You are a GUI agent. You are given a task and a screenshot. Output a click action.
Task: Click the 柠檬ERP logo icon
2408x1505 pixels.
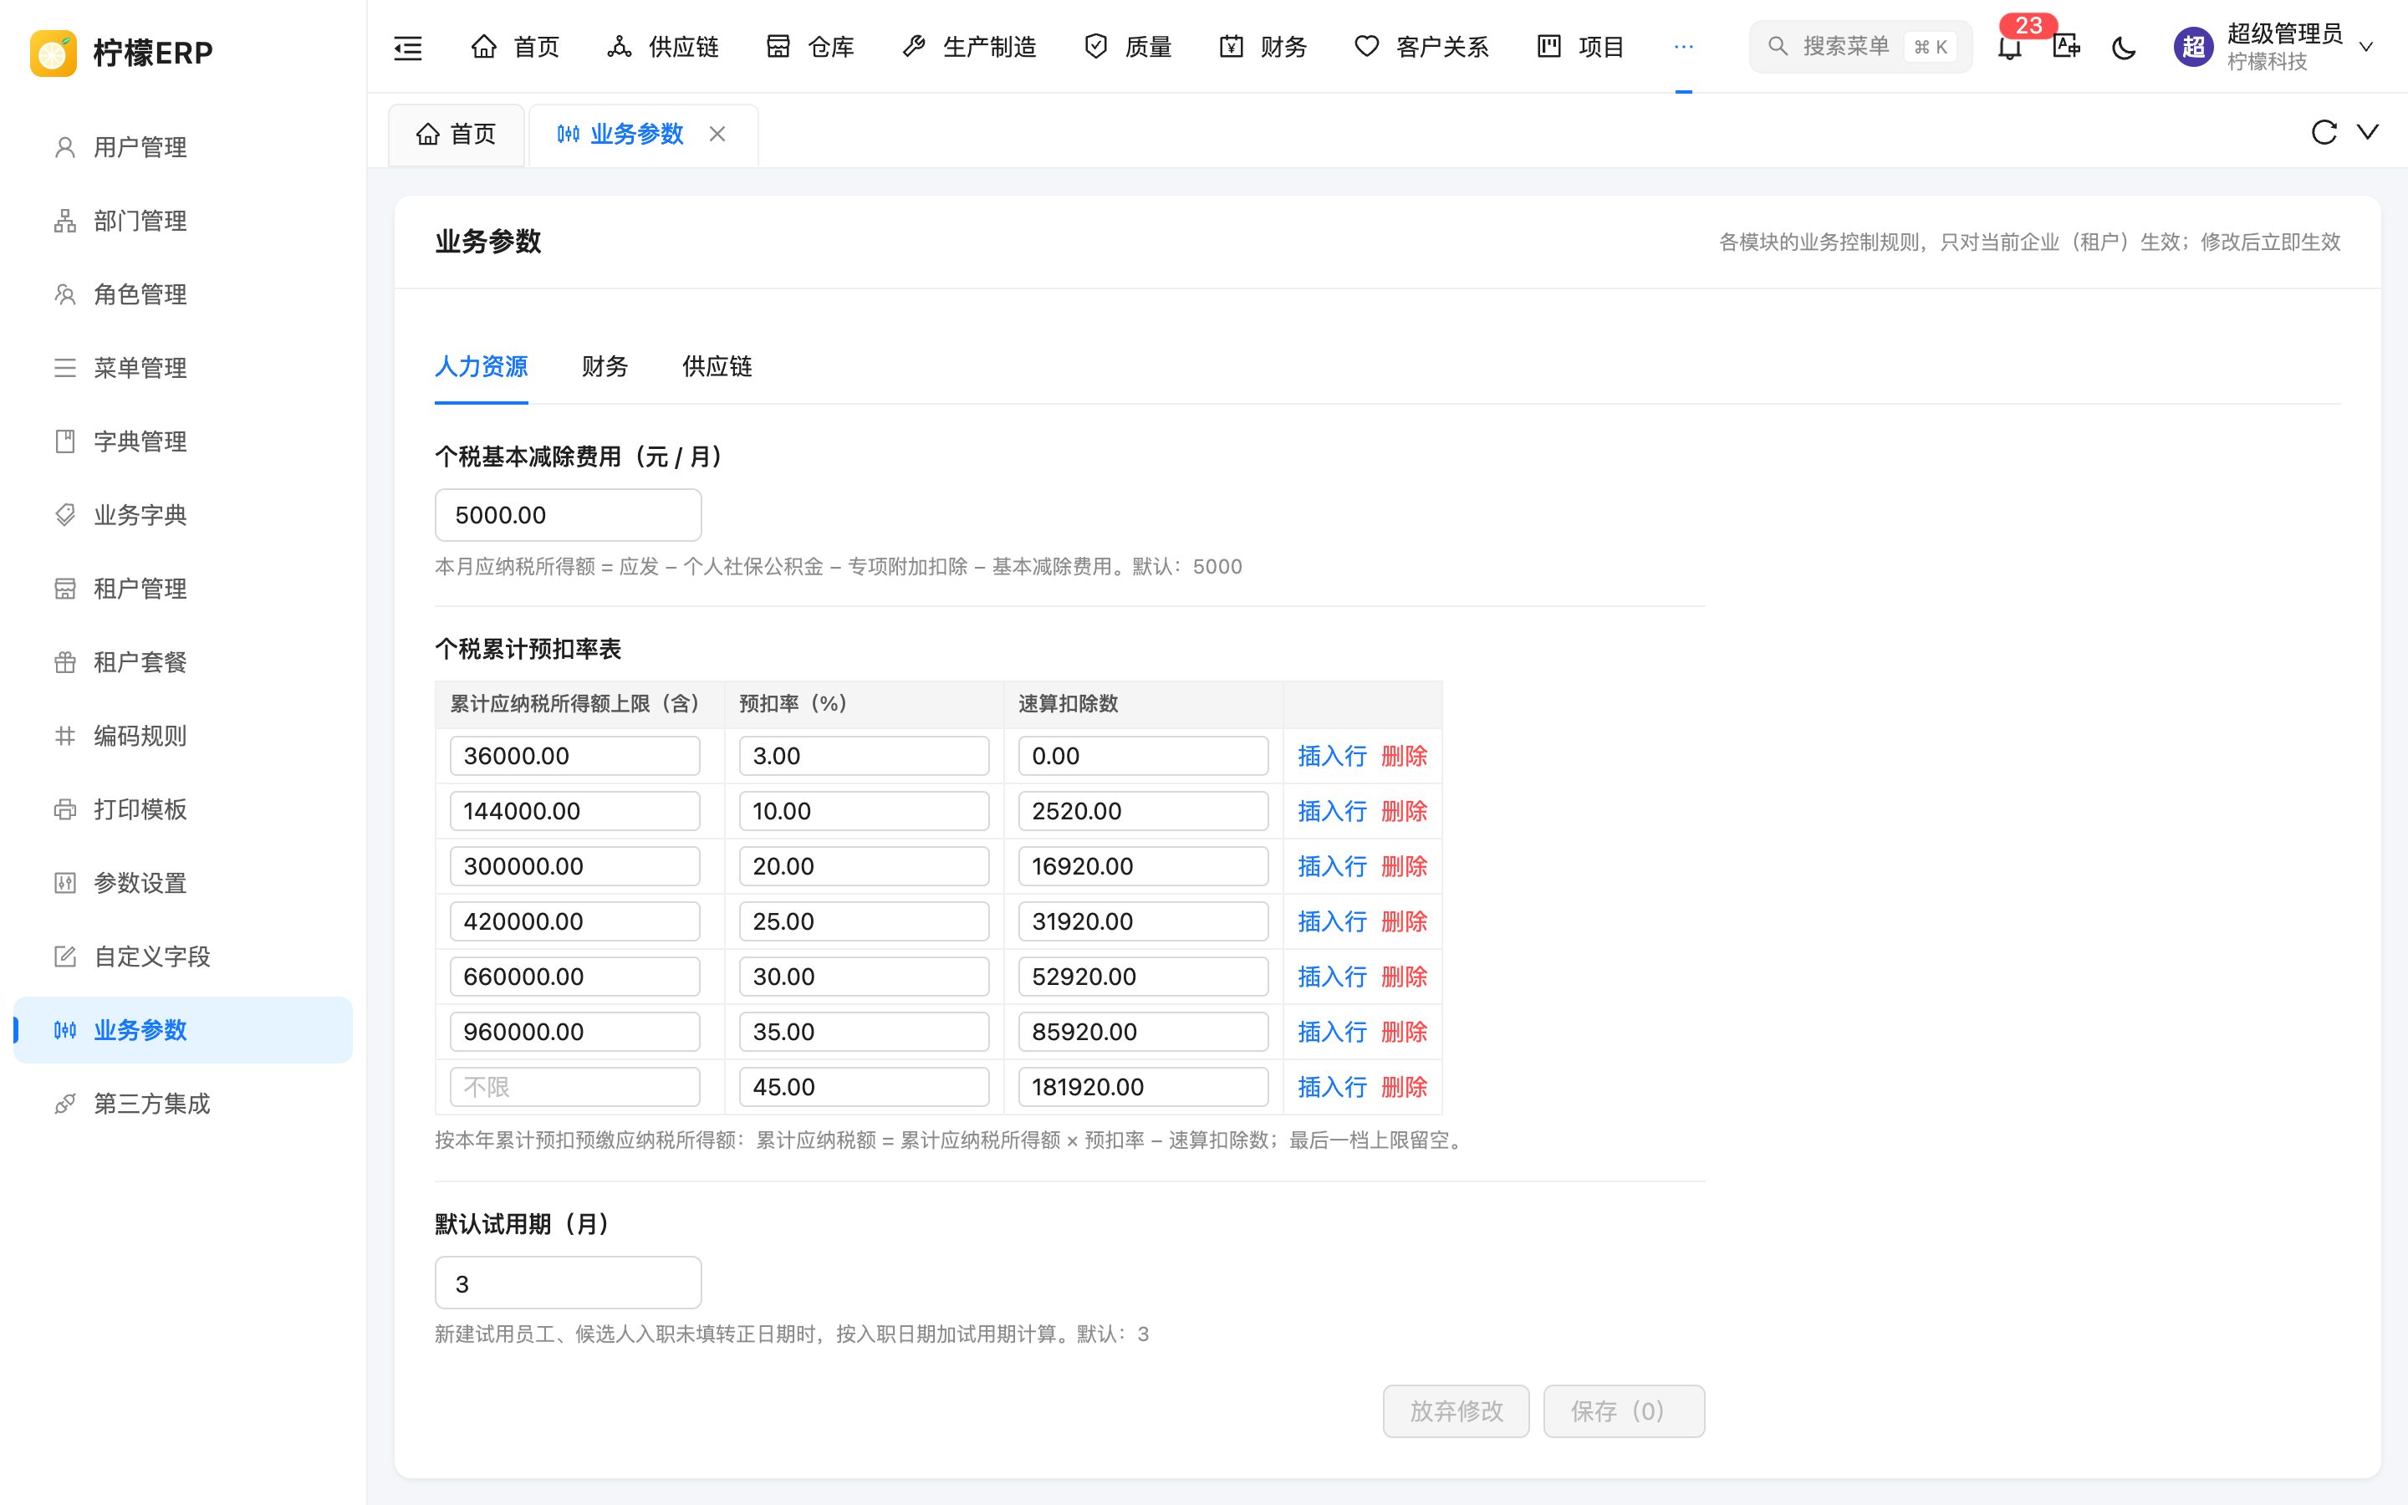pos(53,52)
